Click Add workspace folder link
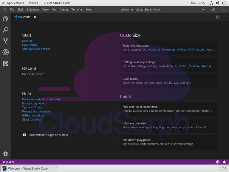Viewport: 229px width, 172px height. [37, 49]
